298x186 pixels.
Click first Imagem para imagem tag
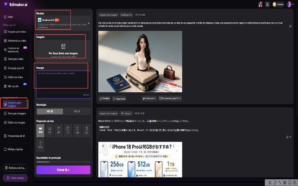coord(108,15)
